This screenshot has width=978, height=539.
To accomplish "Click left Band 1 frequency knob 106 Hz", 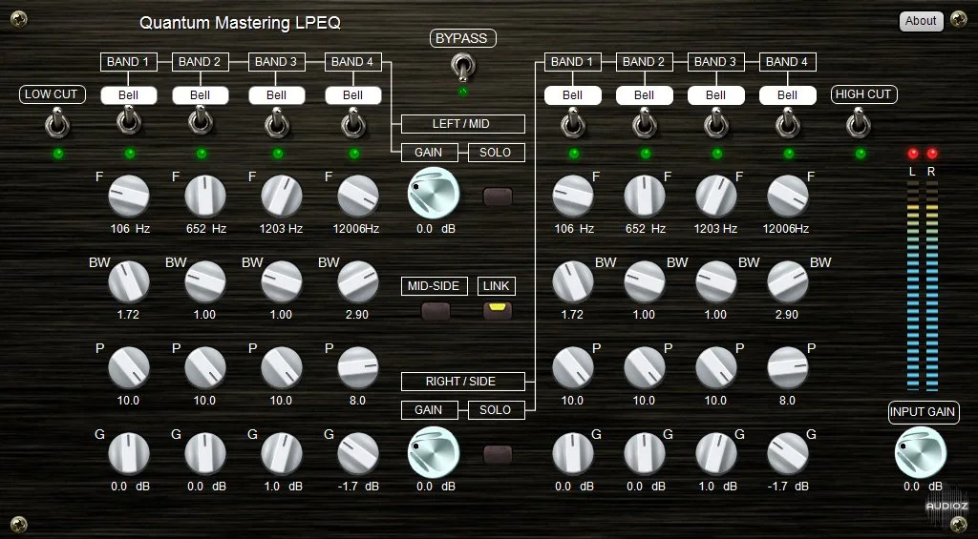I will (x=129, y=196).
